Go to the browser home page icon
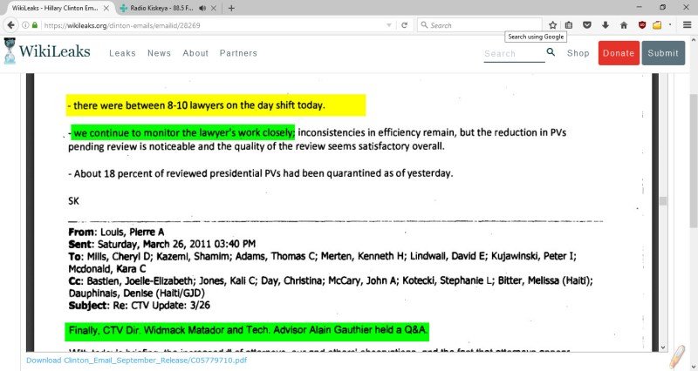698x371 pixels. pyautogui.click(x=624, y=25)
